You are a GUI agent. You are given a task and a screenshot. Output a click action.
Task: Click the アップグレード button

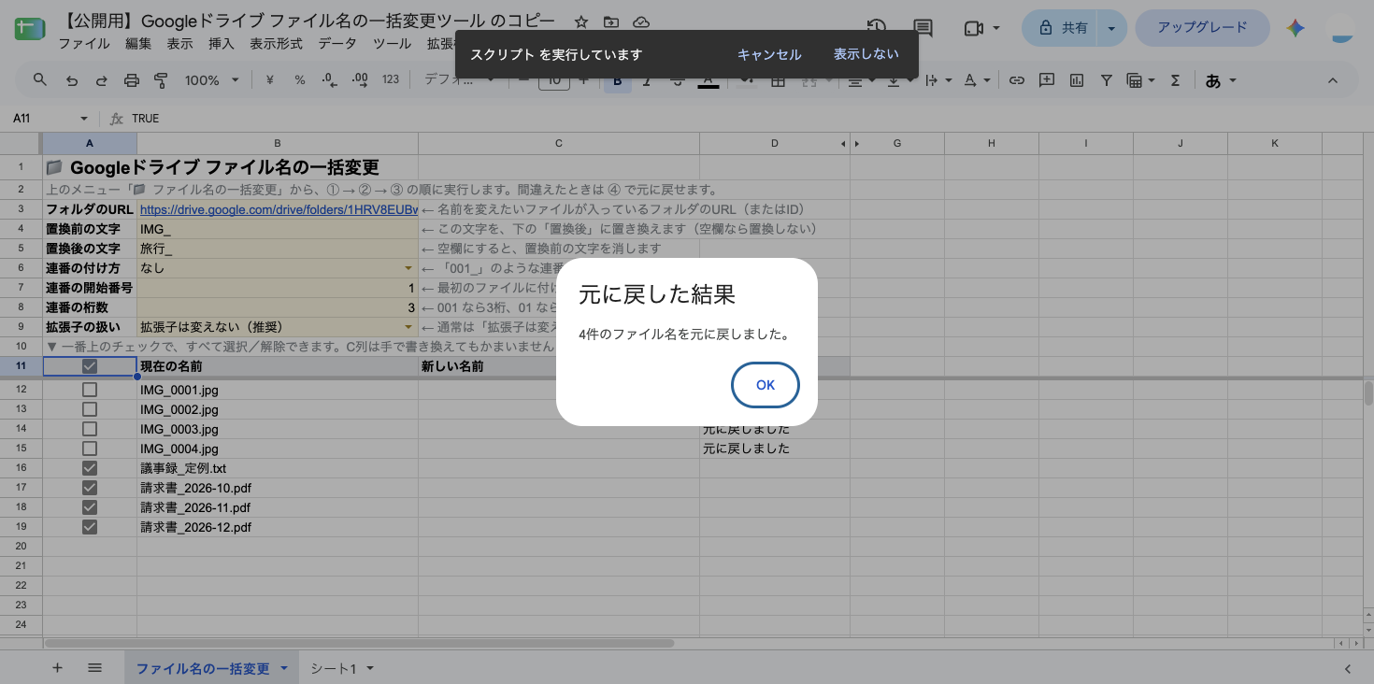[1202, 28]
